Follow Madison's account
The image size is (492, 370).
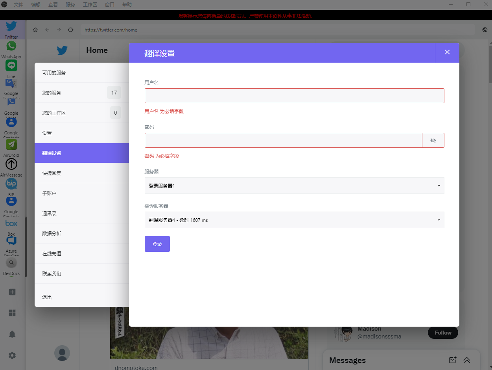tap(443, 333)
